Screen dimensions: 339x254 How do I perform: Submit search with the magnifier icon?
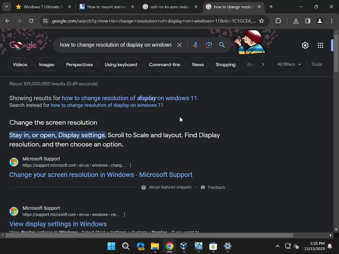pyautogui.click(x=222, y=45)
